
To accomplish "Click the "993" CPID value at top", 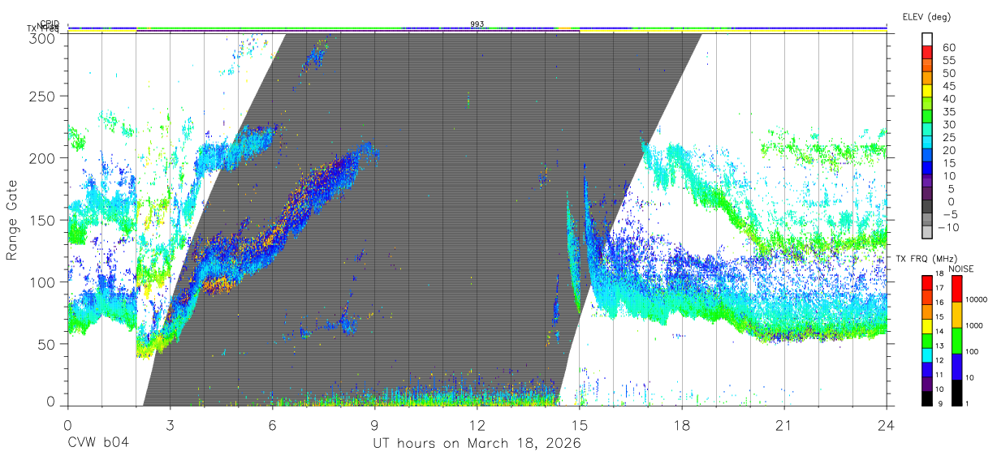I will pyautogui.click(x=477, y=24).
